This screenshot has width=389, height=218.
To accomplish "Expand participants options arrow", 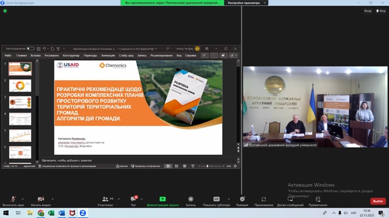I will point(119,199).
